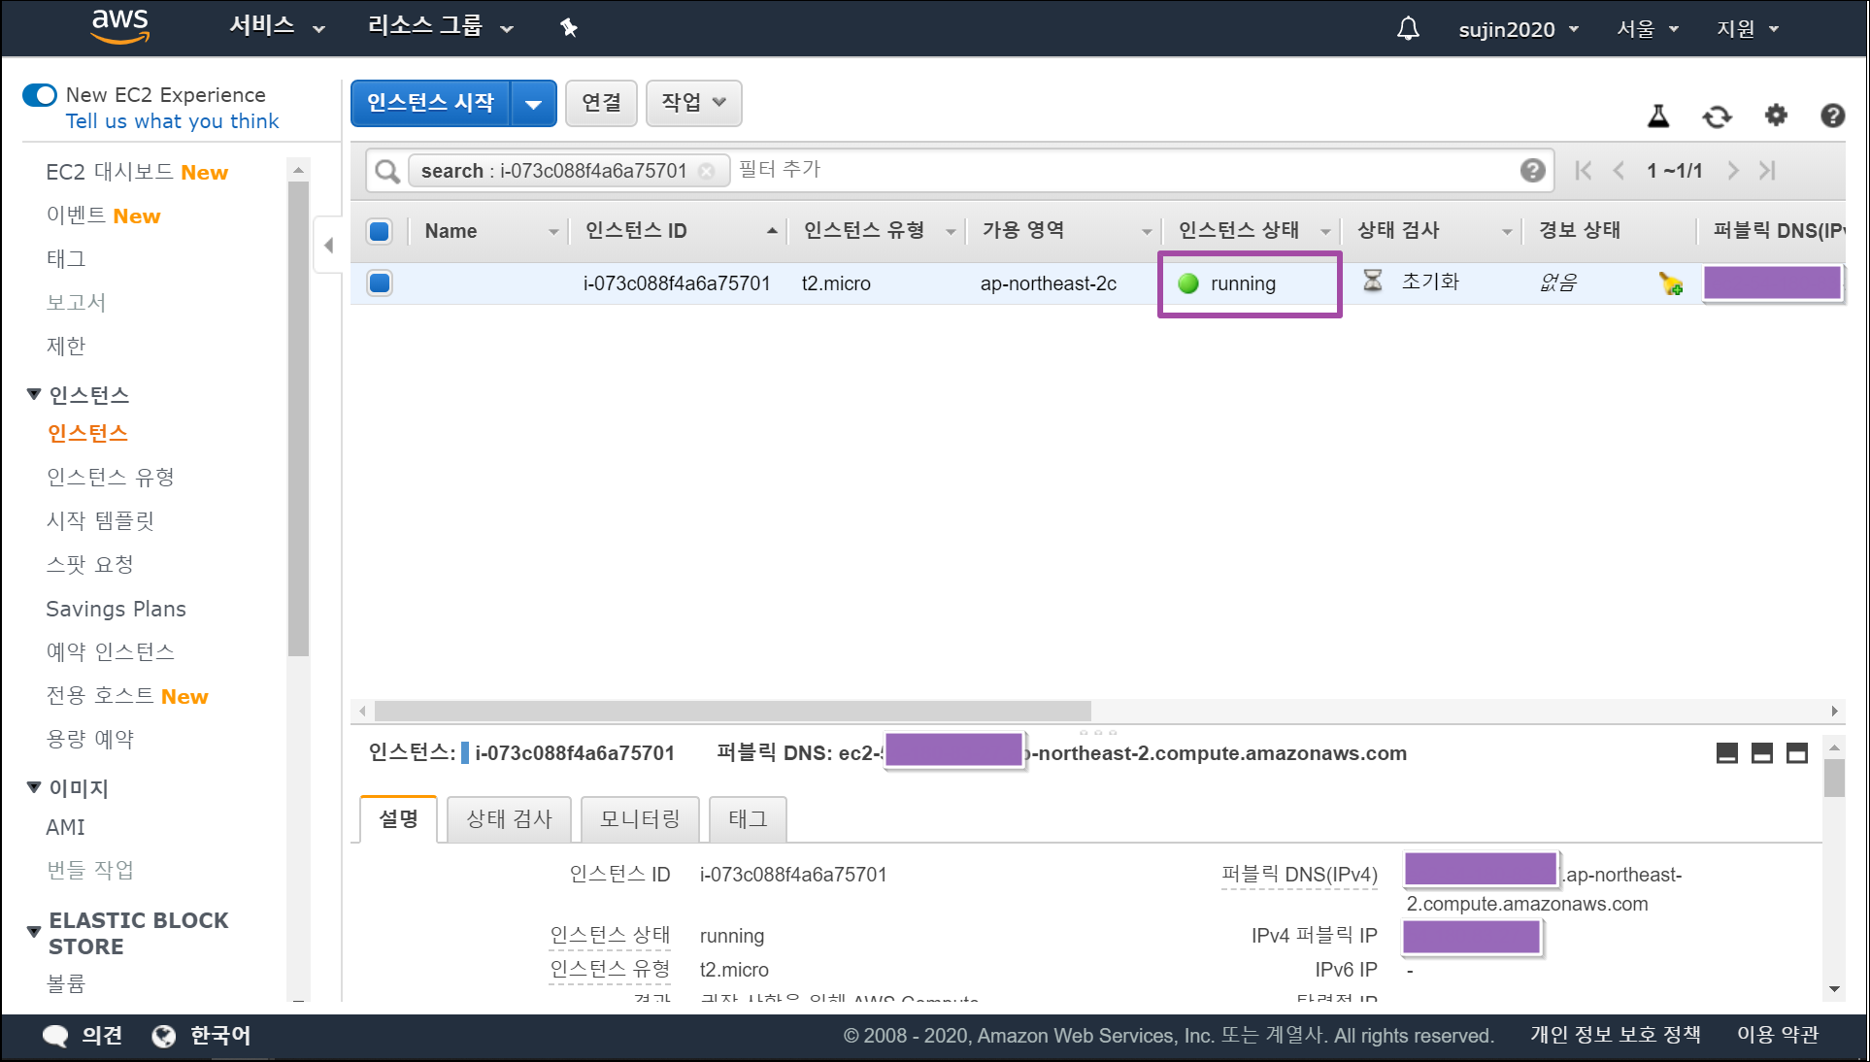The image size is (1870, 1062).
Task: Open the launch instance split dropdown arrow
Action: [x=534, y=104]
